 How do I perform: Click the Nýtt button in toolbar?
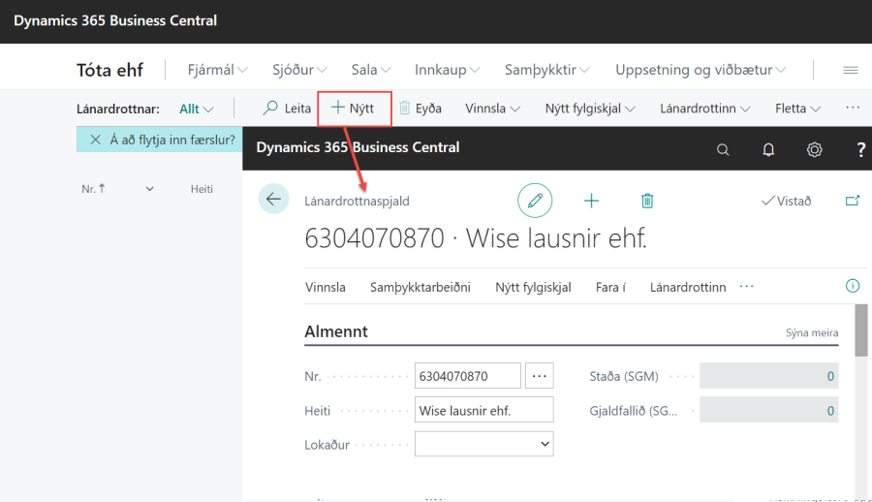[x=354, y=109]
